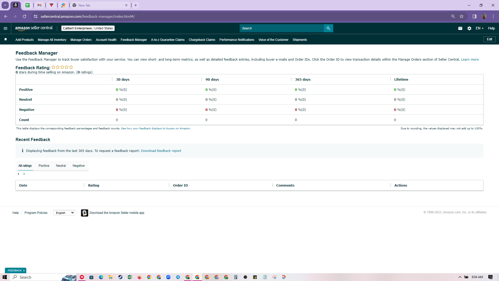Open Chargeback Claims
The image size is (499, 281).
(202, 40)
